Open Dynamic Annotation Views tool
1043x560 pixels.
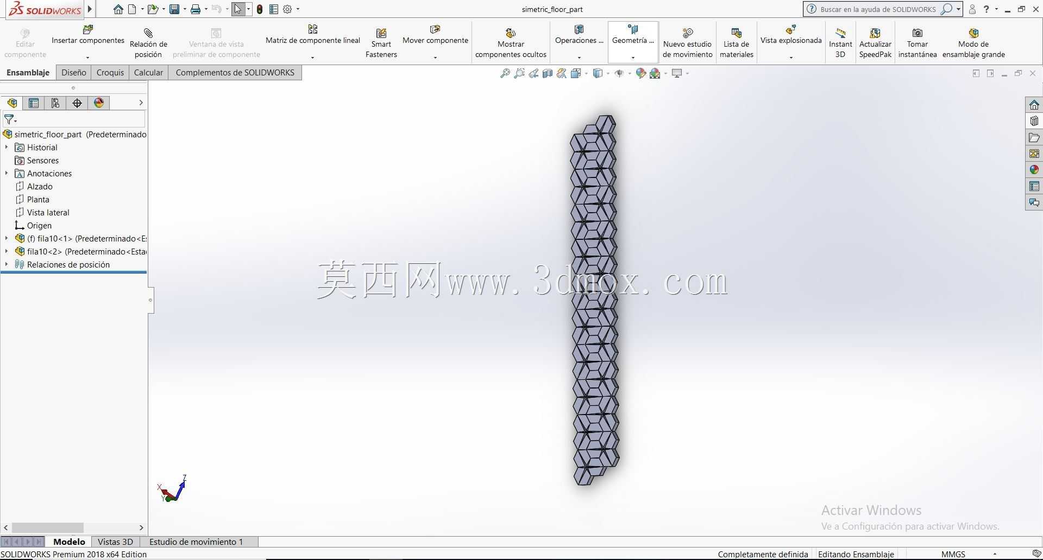tap(562, 73)
